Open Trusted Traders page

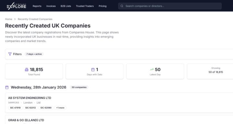click(85, 6)
